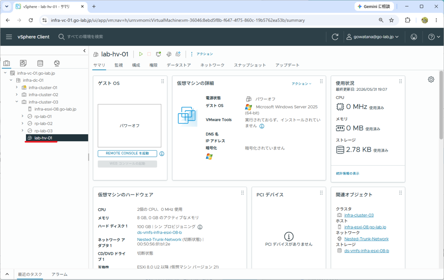Click the take snapshot icon in VM toolbar

[178, 54]
